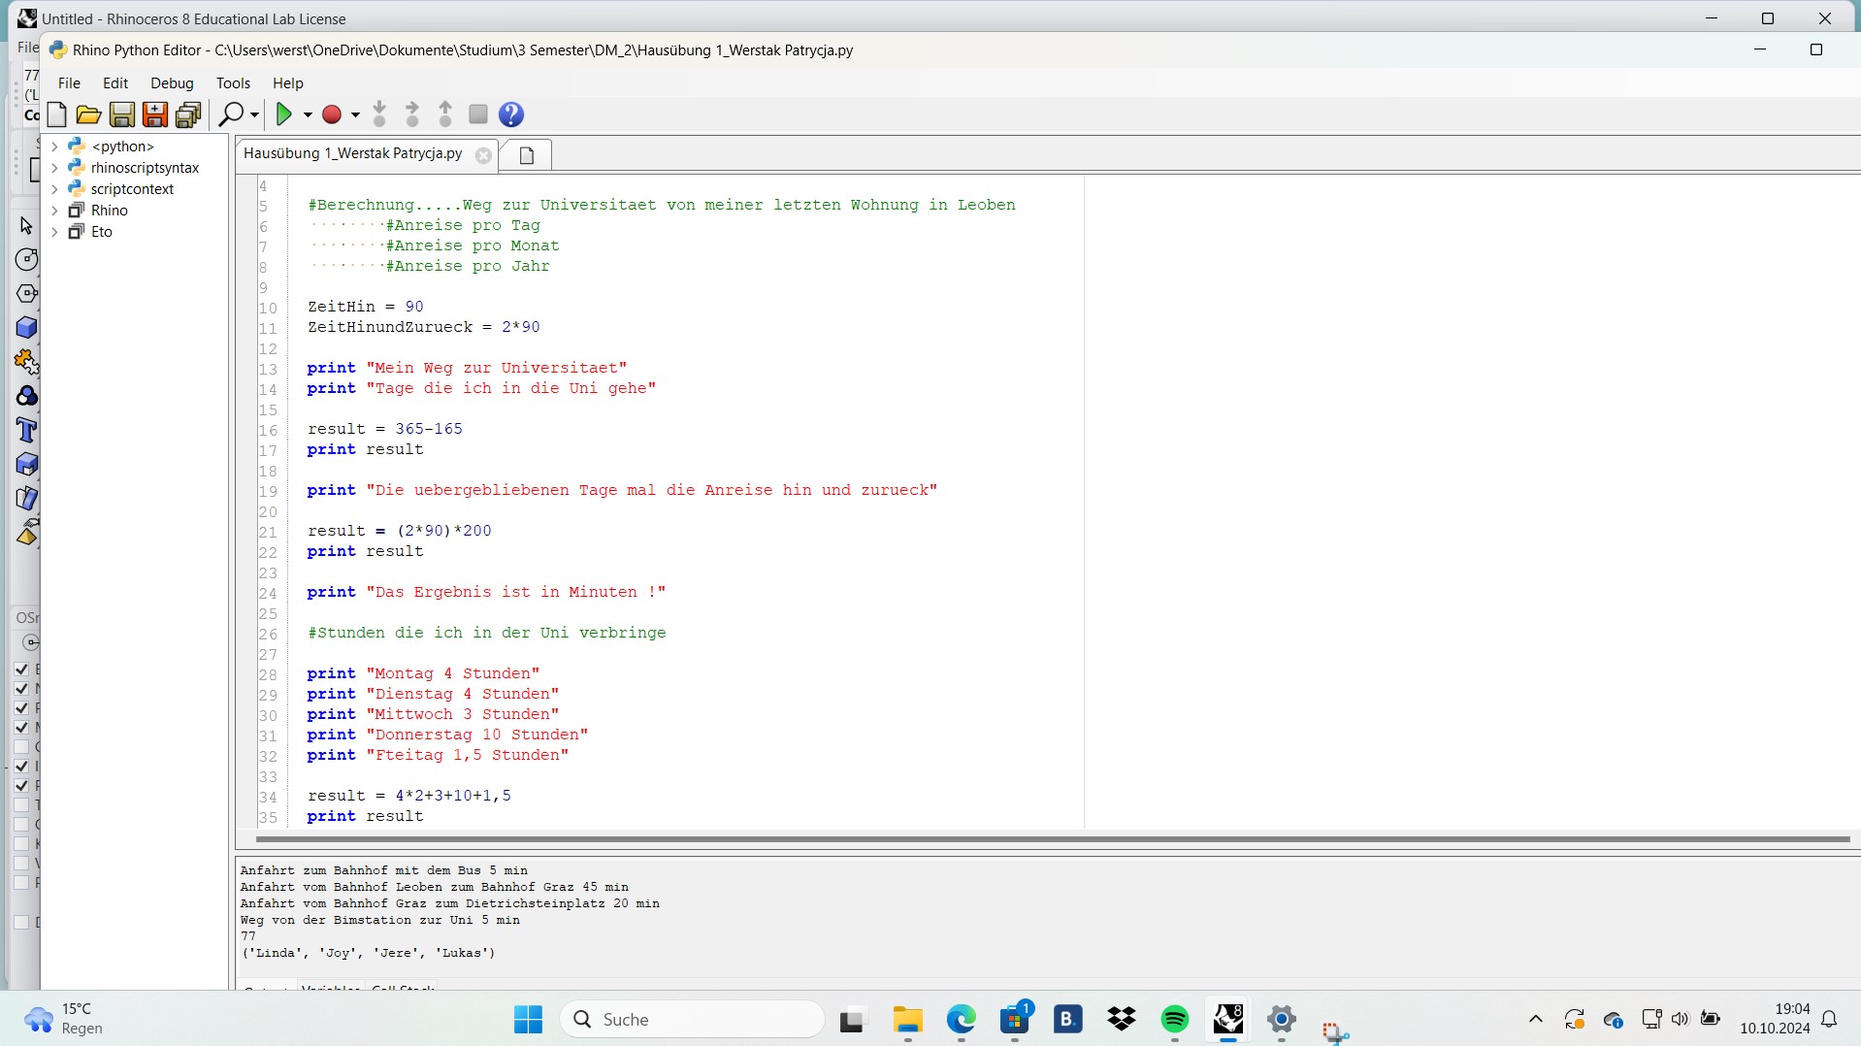Select the Hausübung 1_Werstak Patrycja.py tab
Viewport: 1861px width, 1046px height.
[x=353, y=153]
